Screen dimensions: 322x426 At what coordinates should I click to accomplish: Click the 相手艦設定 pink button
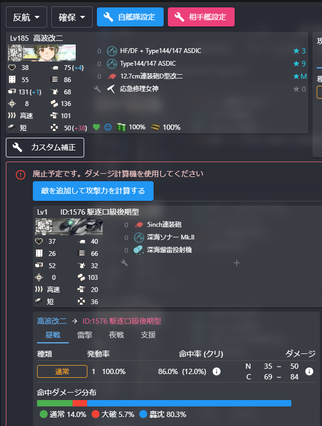point(201,17)
